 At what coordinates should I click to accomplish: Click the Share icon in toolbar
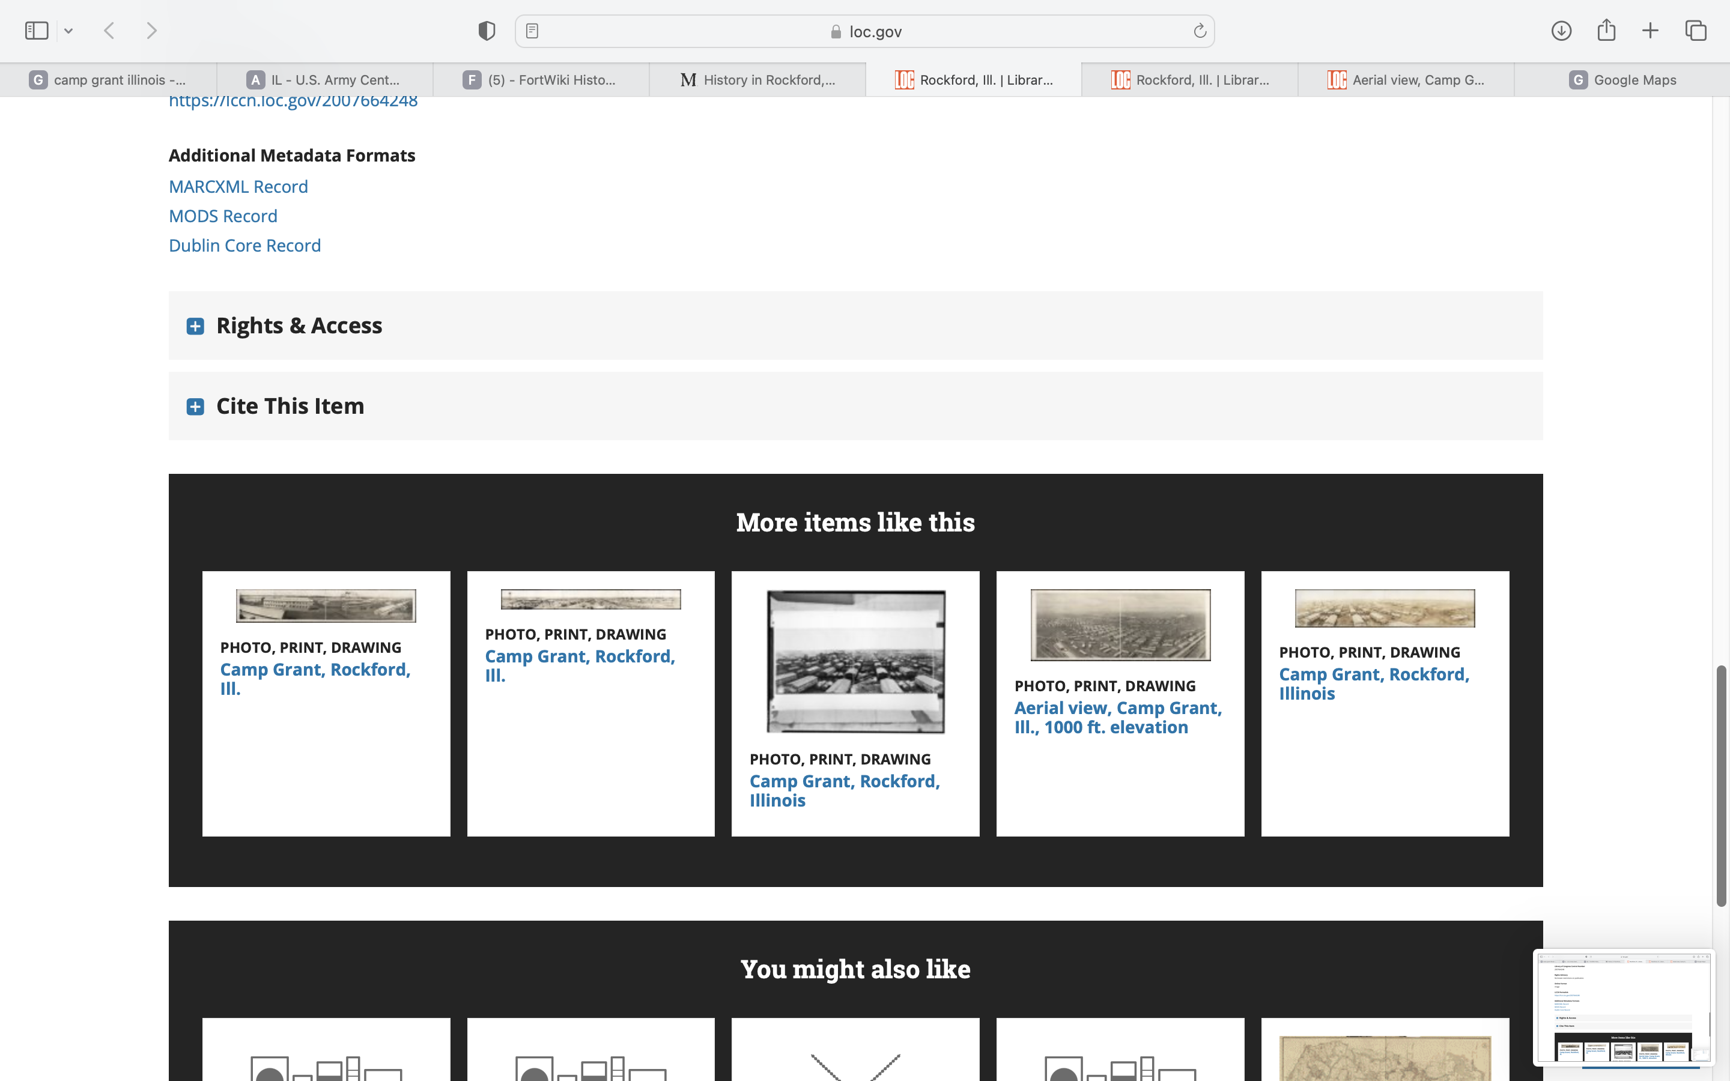click(1606, 31)
